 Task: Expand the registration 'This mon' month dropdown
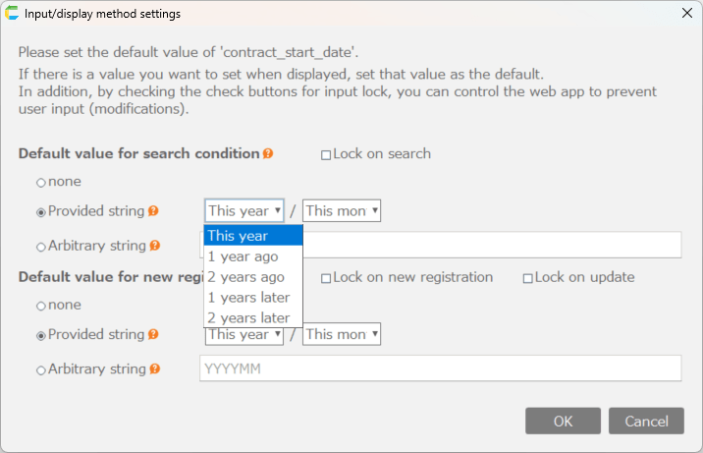(x=342, y=334)
